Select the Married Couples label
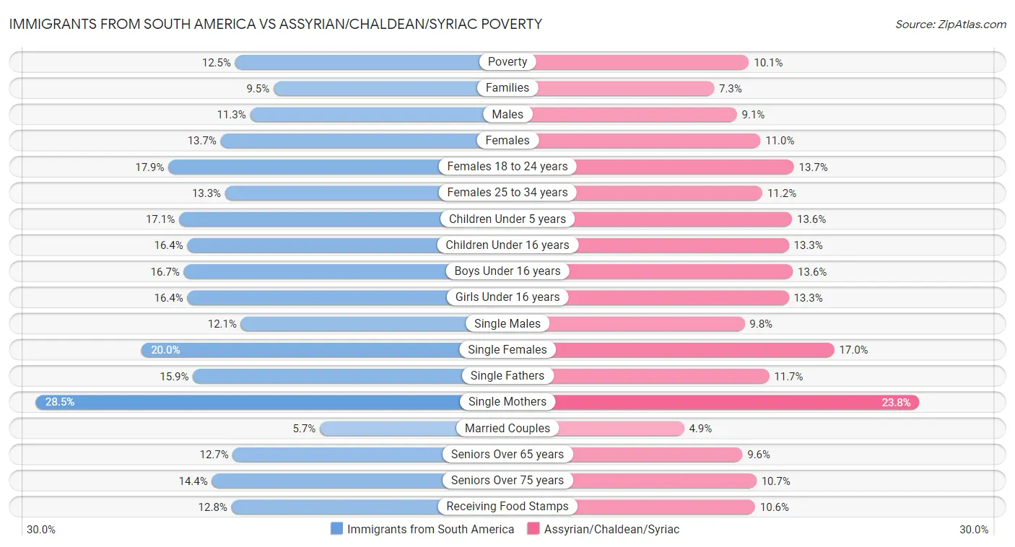 (507, 428)
